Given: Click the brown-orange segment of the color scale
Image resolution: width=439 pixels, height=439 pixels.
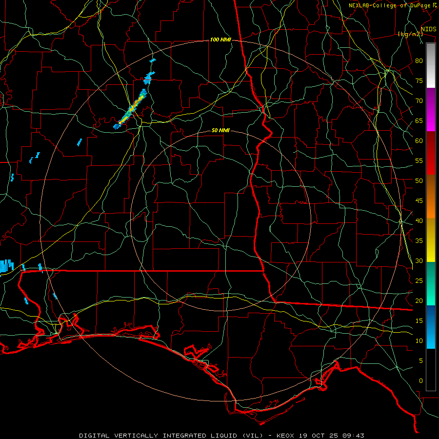Looking at the screenshot, I should point(431,197).
